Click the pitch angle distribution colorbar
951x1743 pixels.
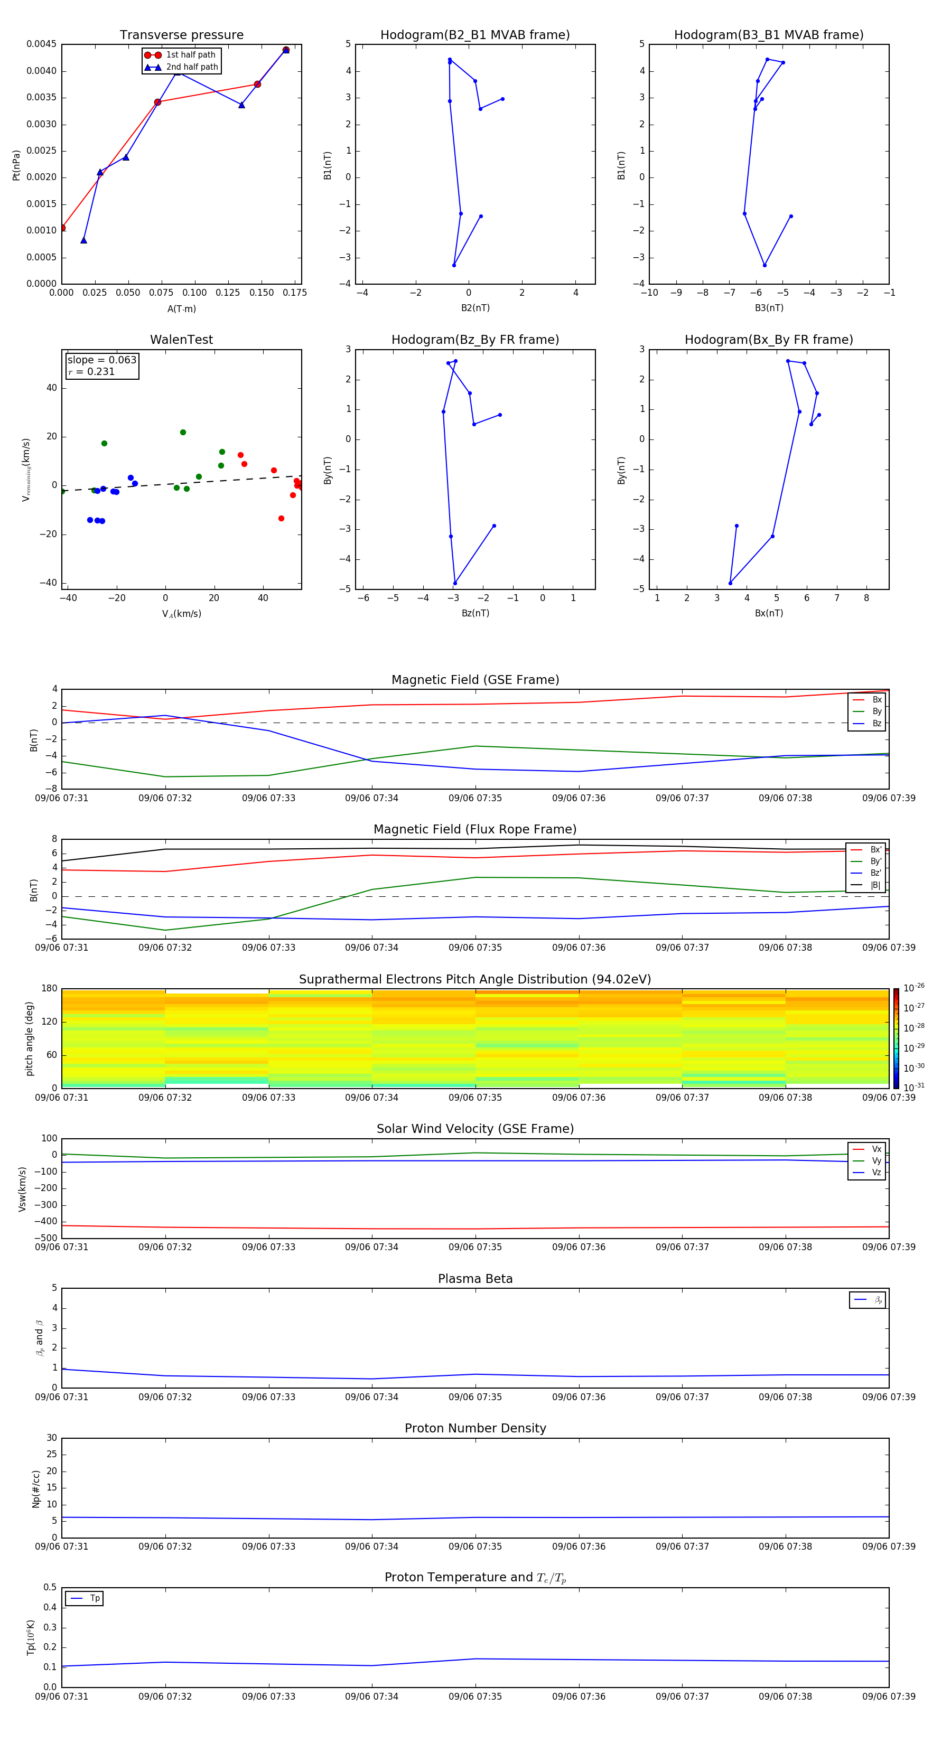click(896, 1038)
